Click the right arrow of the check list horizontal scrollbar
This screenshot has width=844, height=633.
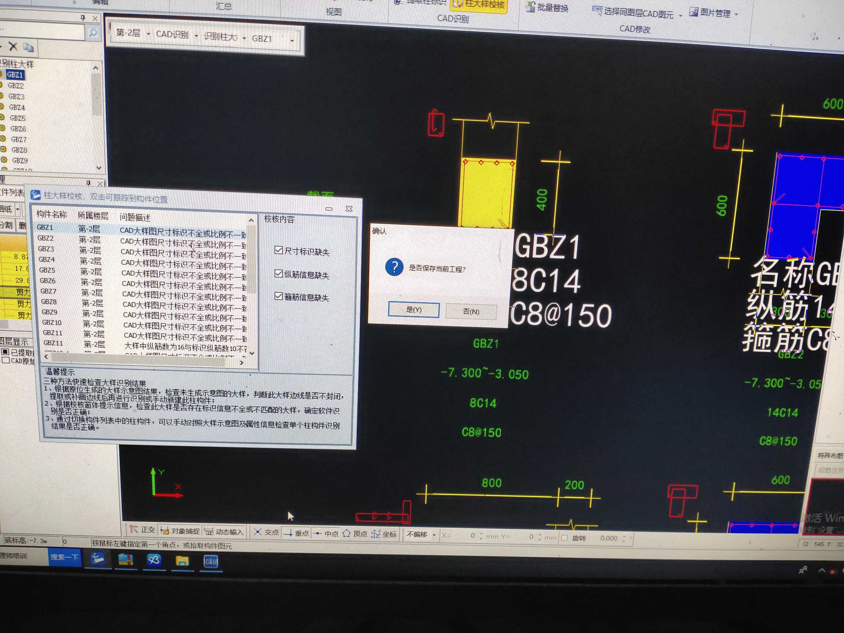tap(241, 363)
